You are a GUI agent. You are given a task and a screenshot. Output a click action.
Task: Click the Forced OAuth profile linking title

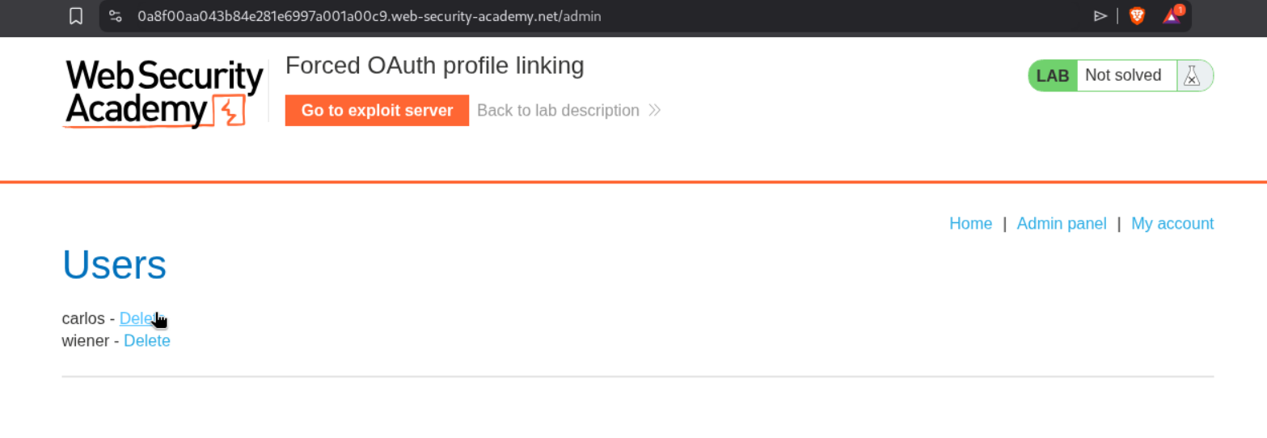[x=435, y=66]
